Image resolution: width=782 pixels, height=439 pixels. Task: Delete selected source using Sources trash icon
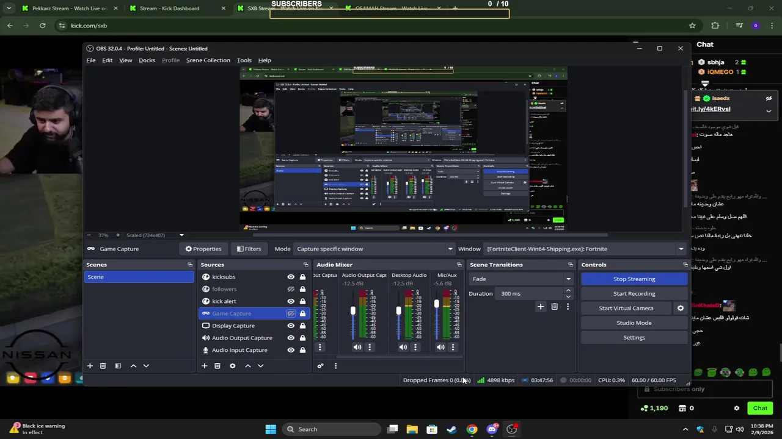pos(217,366)
